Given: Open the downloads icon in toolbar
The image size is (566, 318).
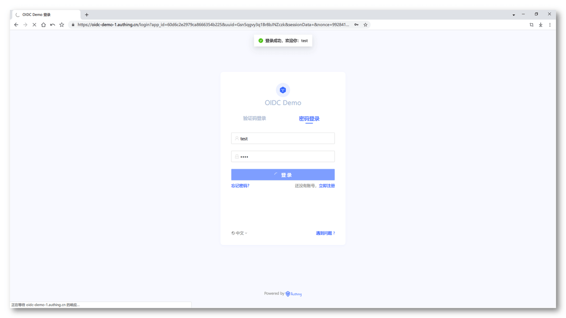Looking at the screenshot, I should [540, 25].
